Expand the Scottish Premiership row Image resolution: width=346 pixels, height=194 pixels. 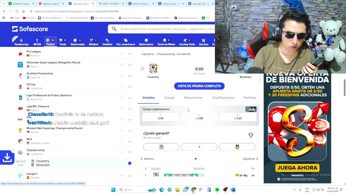130,76
